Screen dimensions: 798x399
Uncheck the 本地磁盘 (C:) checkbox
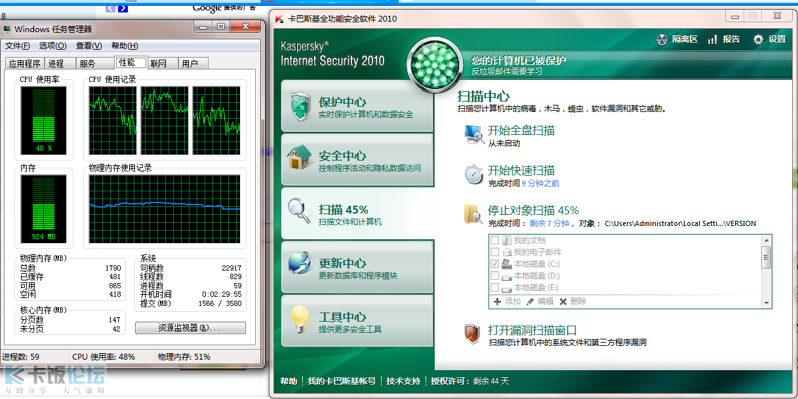click(x=494, y=264)
